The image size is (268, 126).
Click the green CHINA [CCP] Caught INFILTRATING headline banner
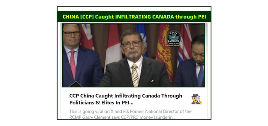(x=134, y=17)
